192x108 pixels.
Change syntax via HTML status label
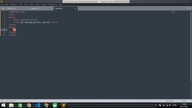tap(184, 101)
